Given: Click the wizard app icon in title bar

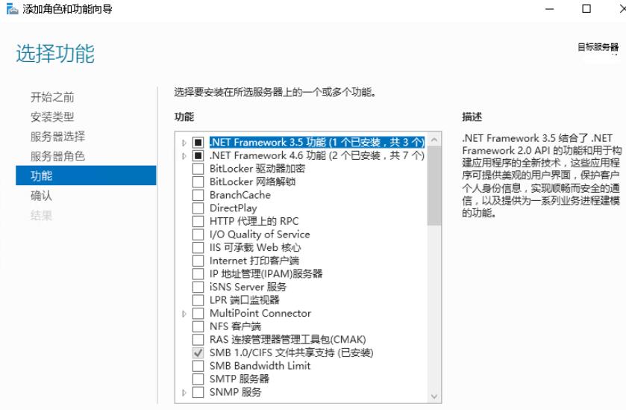Looking at the screenshot, I should pos(13,9).
